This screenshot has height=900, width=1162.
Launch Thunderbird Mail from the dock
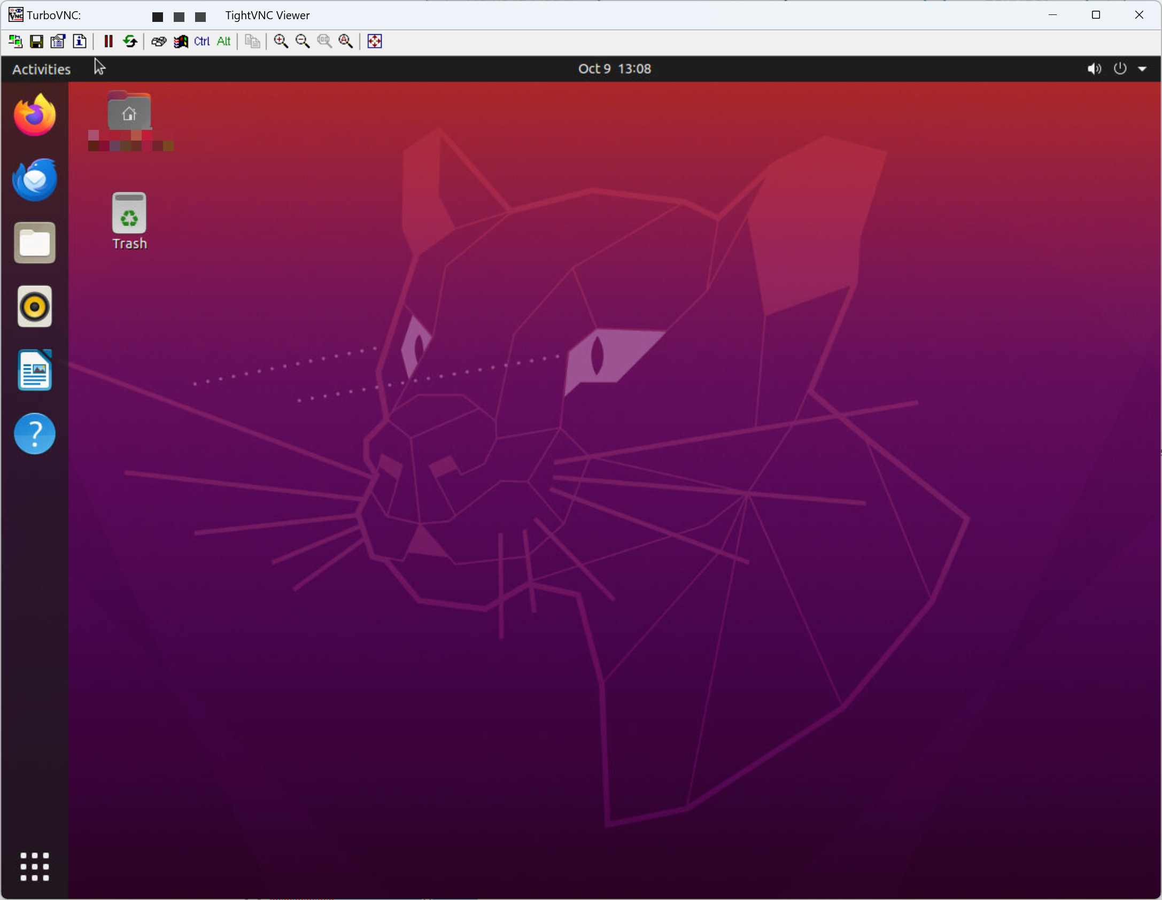click(35, 179)
